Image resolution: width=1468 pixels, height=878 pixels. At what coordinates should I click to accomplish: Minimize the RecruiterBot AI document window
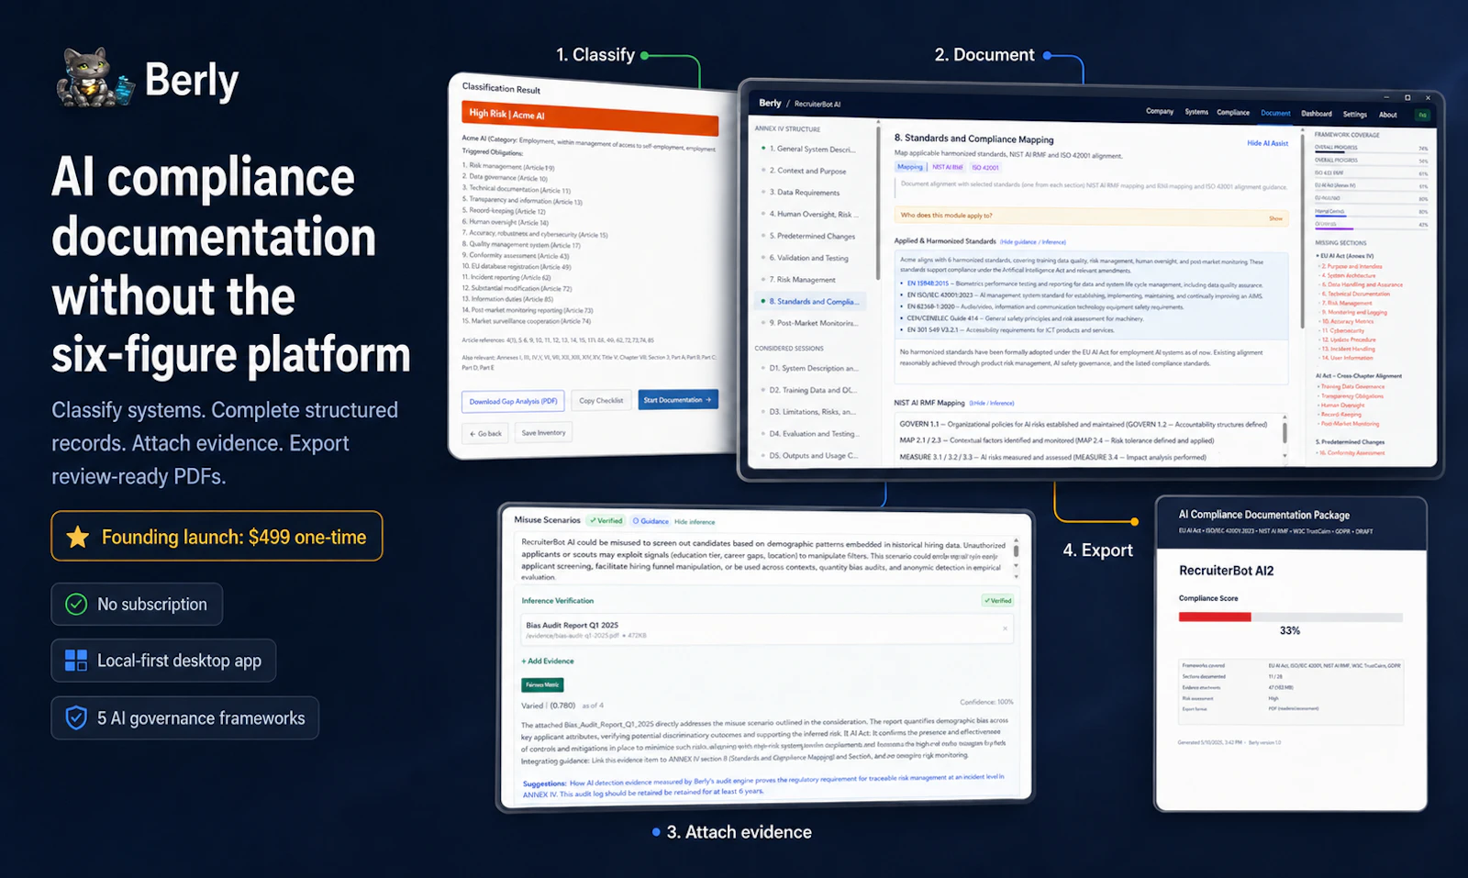click(1385, 97)
